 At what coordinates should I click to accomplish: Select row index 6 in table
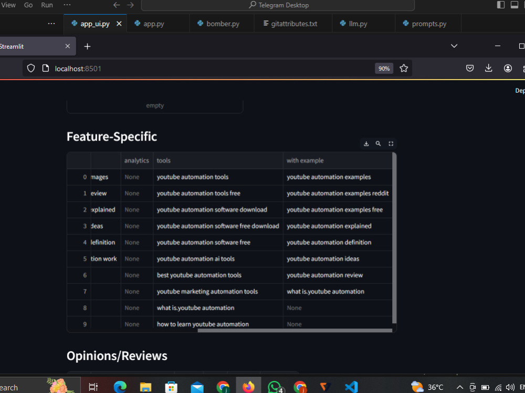[79, 275]
